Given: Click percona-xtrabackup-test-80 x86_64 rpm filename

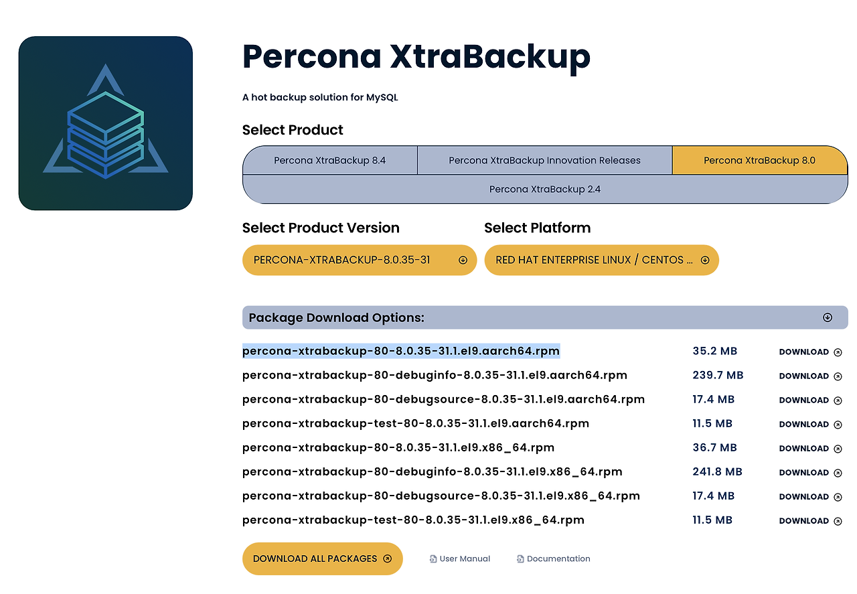Looking at the screenshot, I should coord(413,520).
